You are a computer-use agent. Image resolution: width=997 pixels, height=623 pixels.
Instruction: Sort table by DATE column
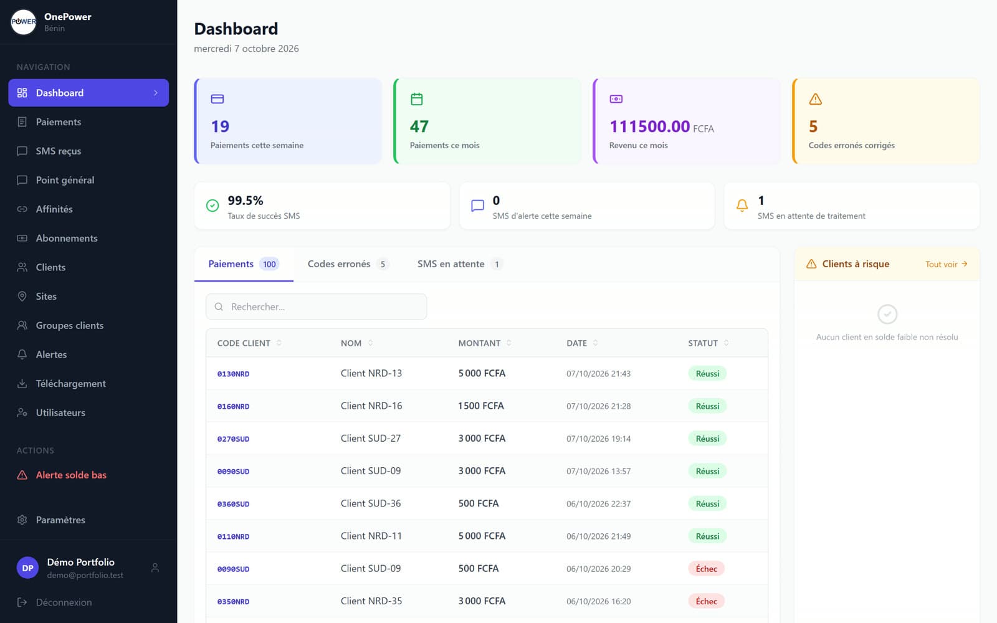(x=582, y=343)
